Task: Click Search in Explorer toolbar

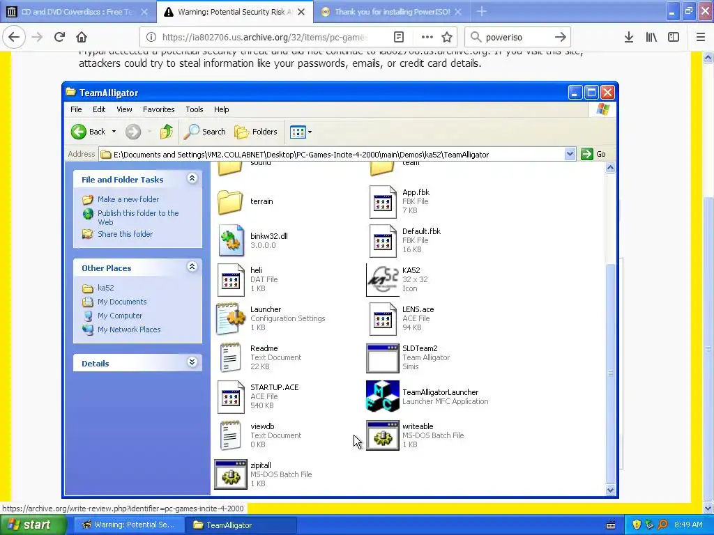Action: (x=204, y=132)
